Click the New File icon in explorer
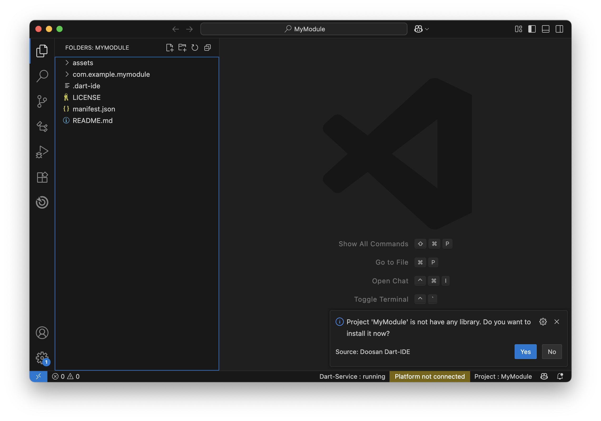Viewport: 601px width, 421px height. (170, 48)
